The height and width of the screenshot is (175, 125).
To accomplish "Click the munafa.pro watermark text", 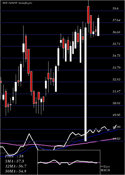I will click(25, 3).
